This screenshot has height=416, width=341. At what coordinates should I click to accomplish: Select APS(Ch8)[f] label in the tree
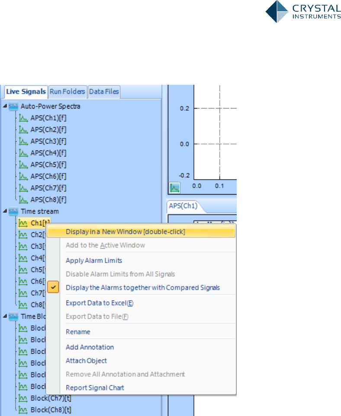(48, 200)
